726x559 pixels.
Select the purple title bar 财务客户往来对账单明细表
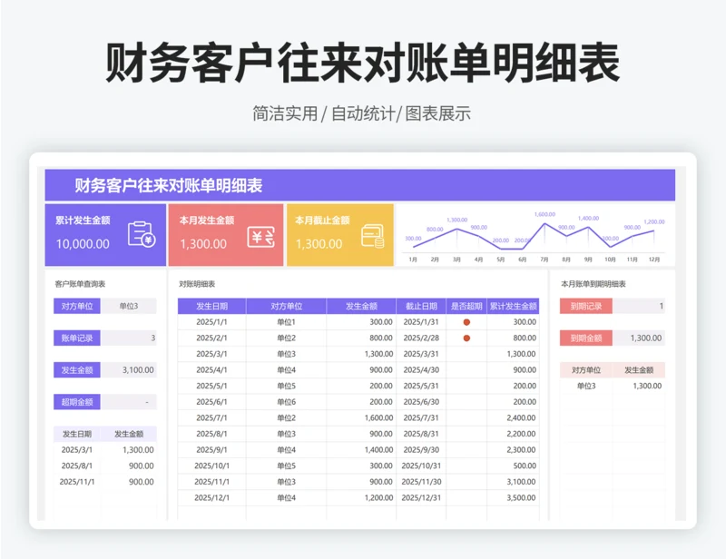coord(359,185)
